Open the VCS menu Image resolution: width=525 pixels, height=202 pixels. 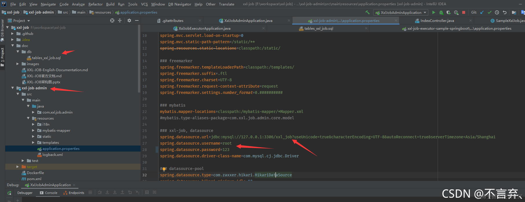[x=144, y=4]
